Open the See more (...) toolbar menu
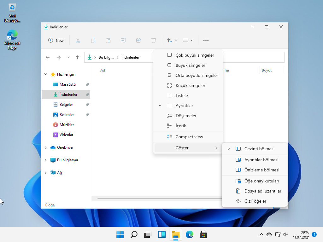This screenshot has width=323, height=242. 206,40
